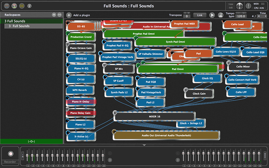The height and width of the screenshot is (168, 269).
Task: Select the MIXER 16 block
Action: point(154,117)
